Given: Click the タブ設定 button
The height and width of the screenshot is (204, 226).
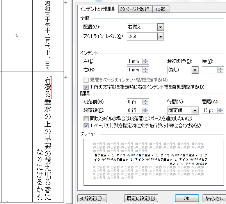Looking at the screenshot, I should (92, 199).
